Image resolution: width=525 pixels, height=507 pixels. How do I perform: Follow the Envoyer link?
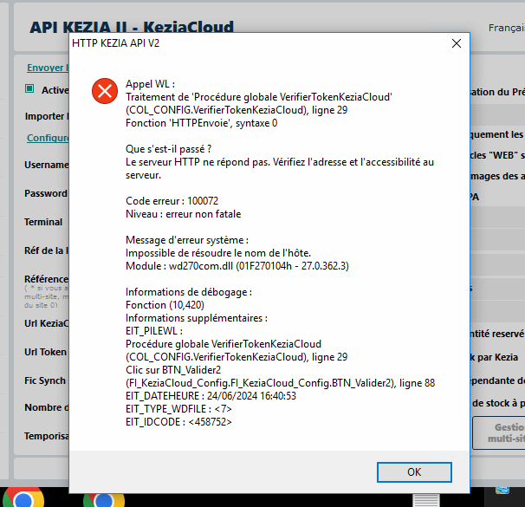[x=47, y=68]
